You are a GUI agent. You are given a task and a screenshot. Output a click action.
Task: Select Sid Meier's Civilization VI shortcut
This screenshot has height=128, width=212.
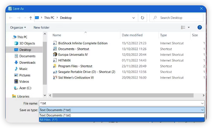[76, 78]
